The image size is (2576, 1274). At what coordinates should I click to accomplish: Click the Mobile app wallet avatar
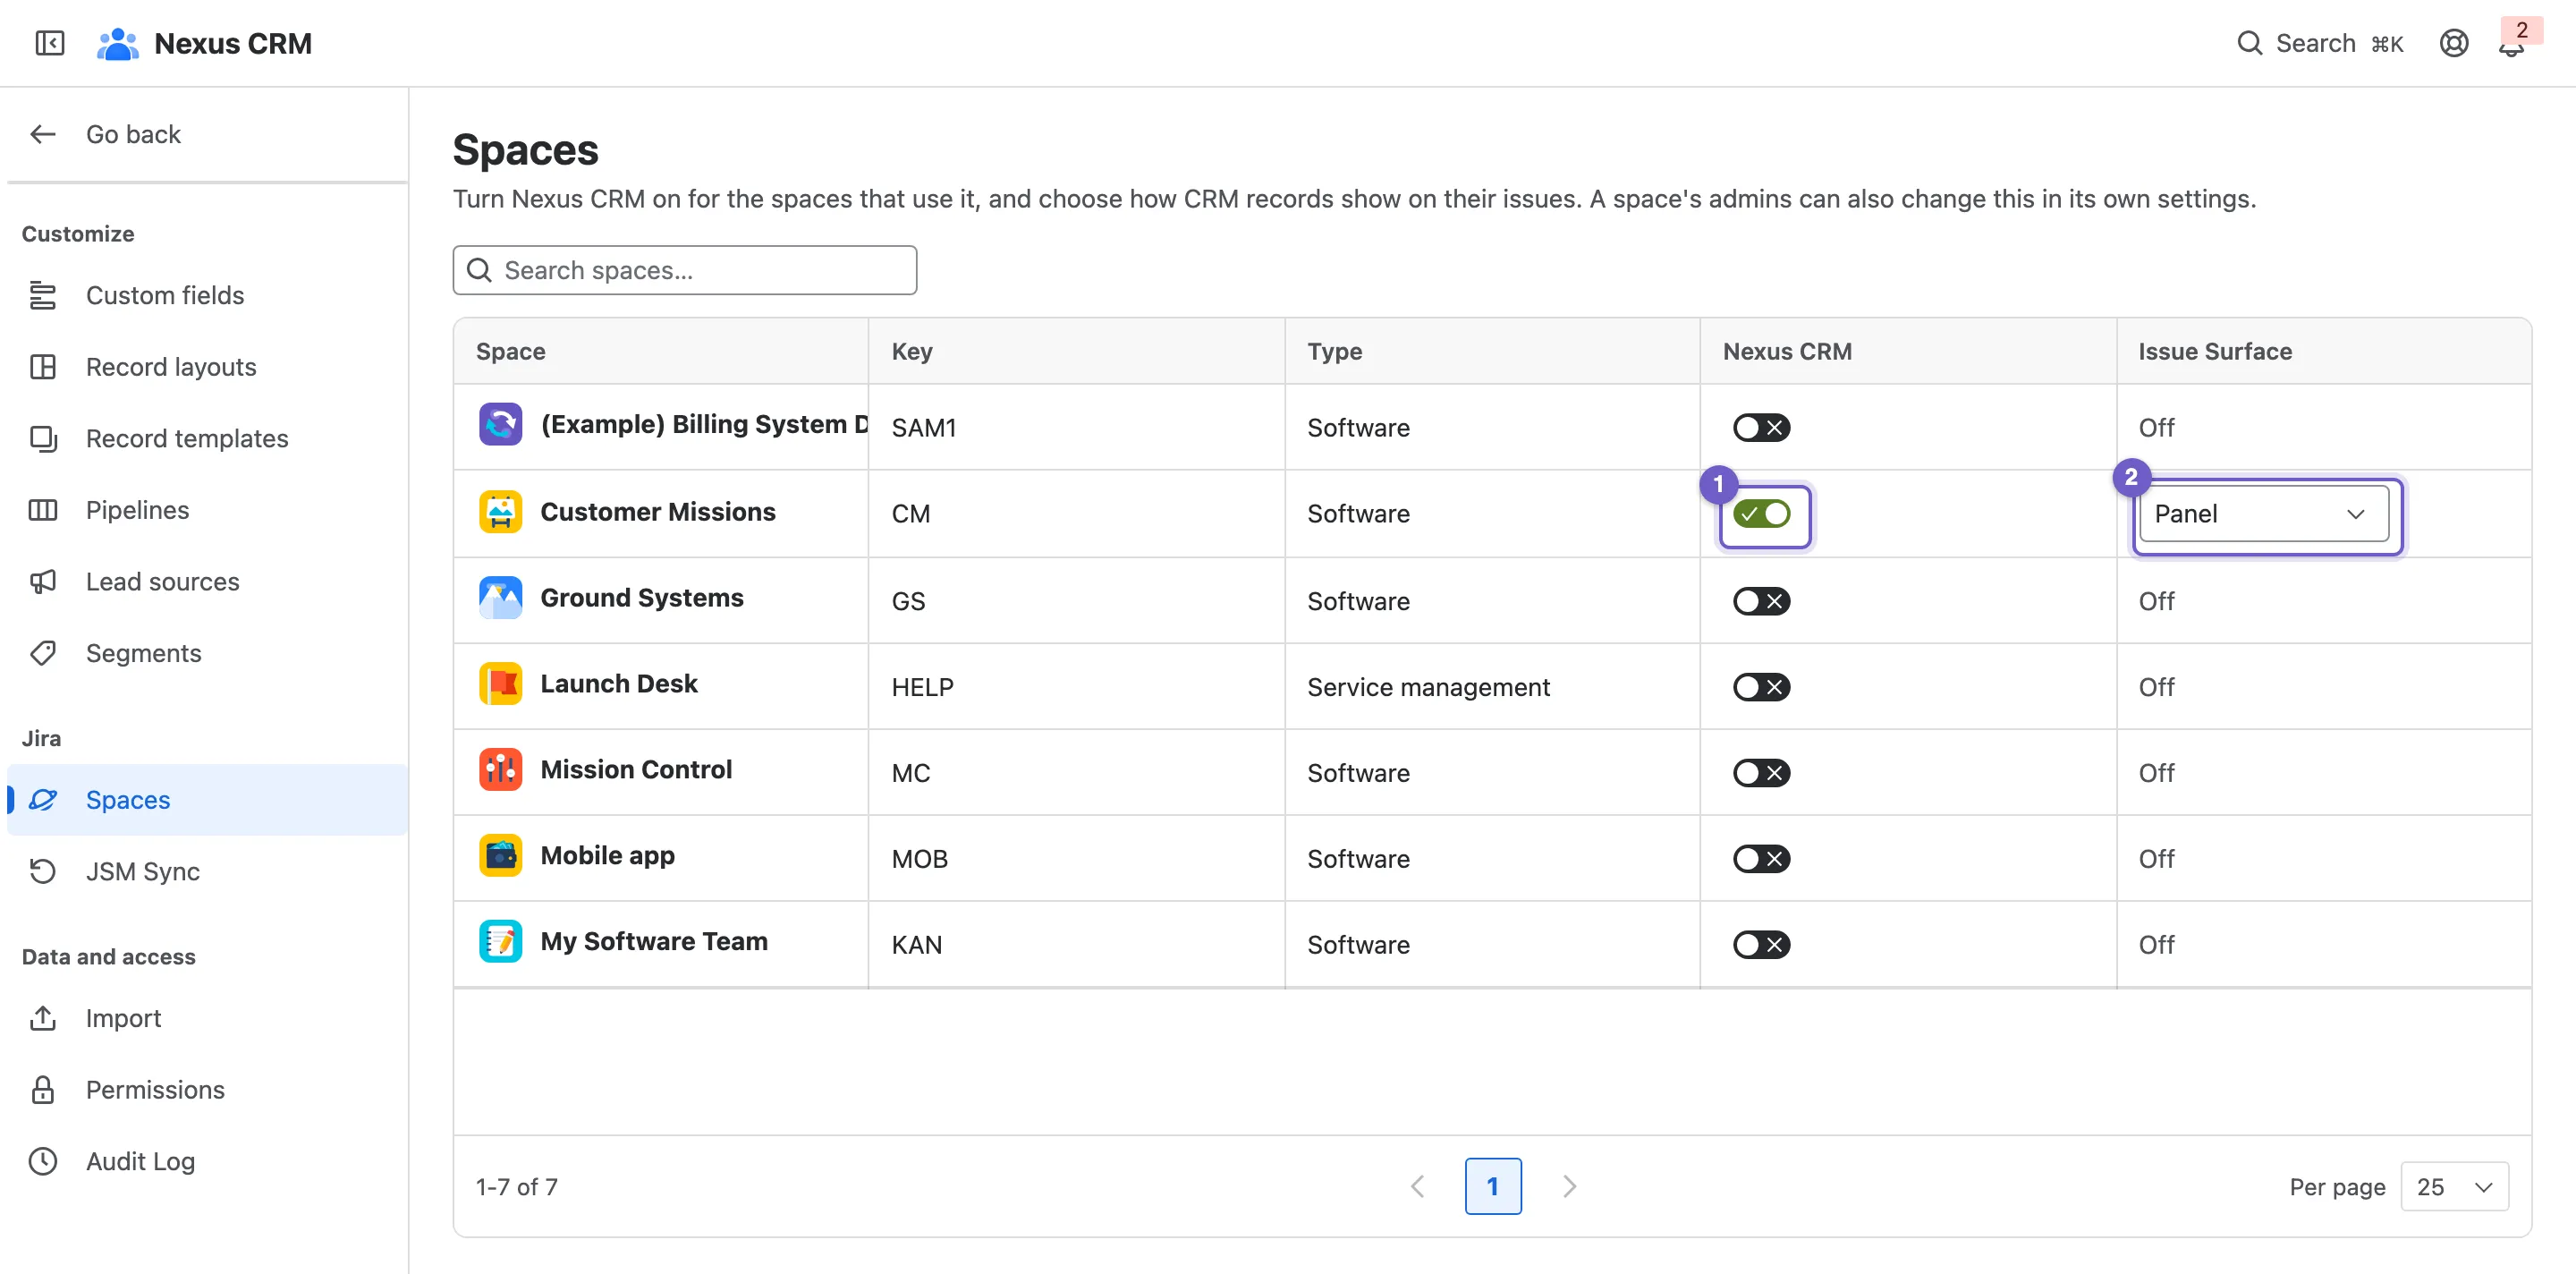500,856
